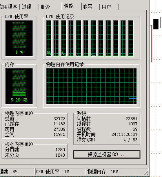Viewport: 162px width, 177px height.
Task: Click the last CPU core history graph
Action: tap(131, 38)
